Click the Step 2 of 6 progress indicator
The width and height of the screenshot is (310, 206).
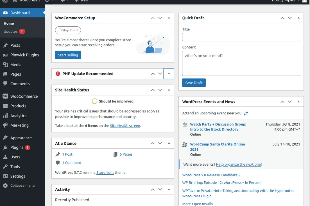(68, 30)
